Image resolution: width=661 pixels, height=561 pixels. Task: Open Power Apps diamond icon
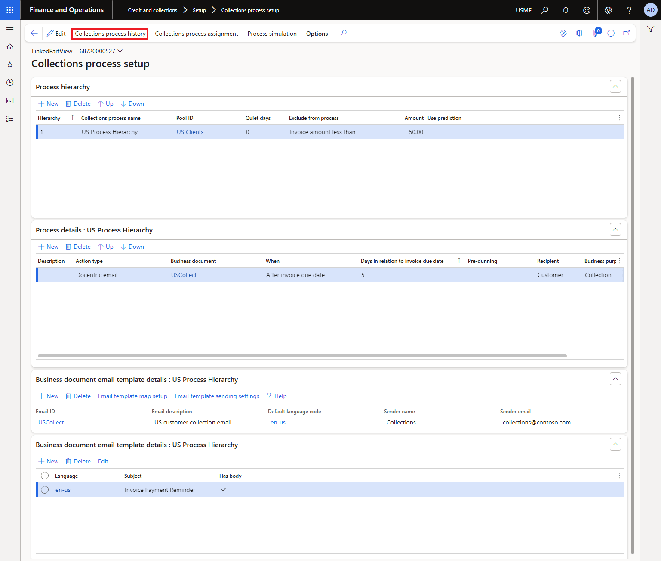tap(563, 33)
